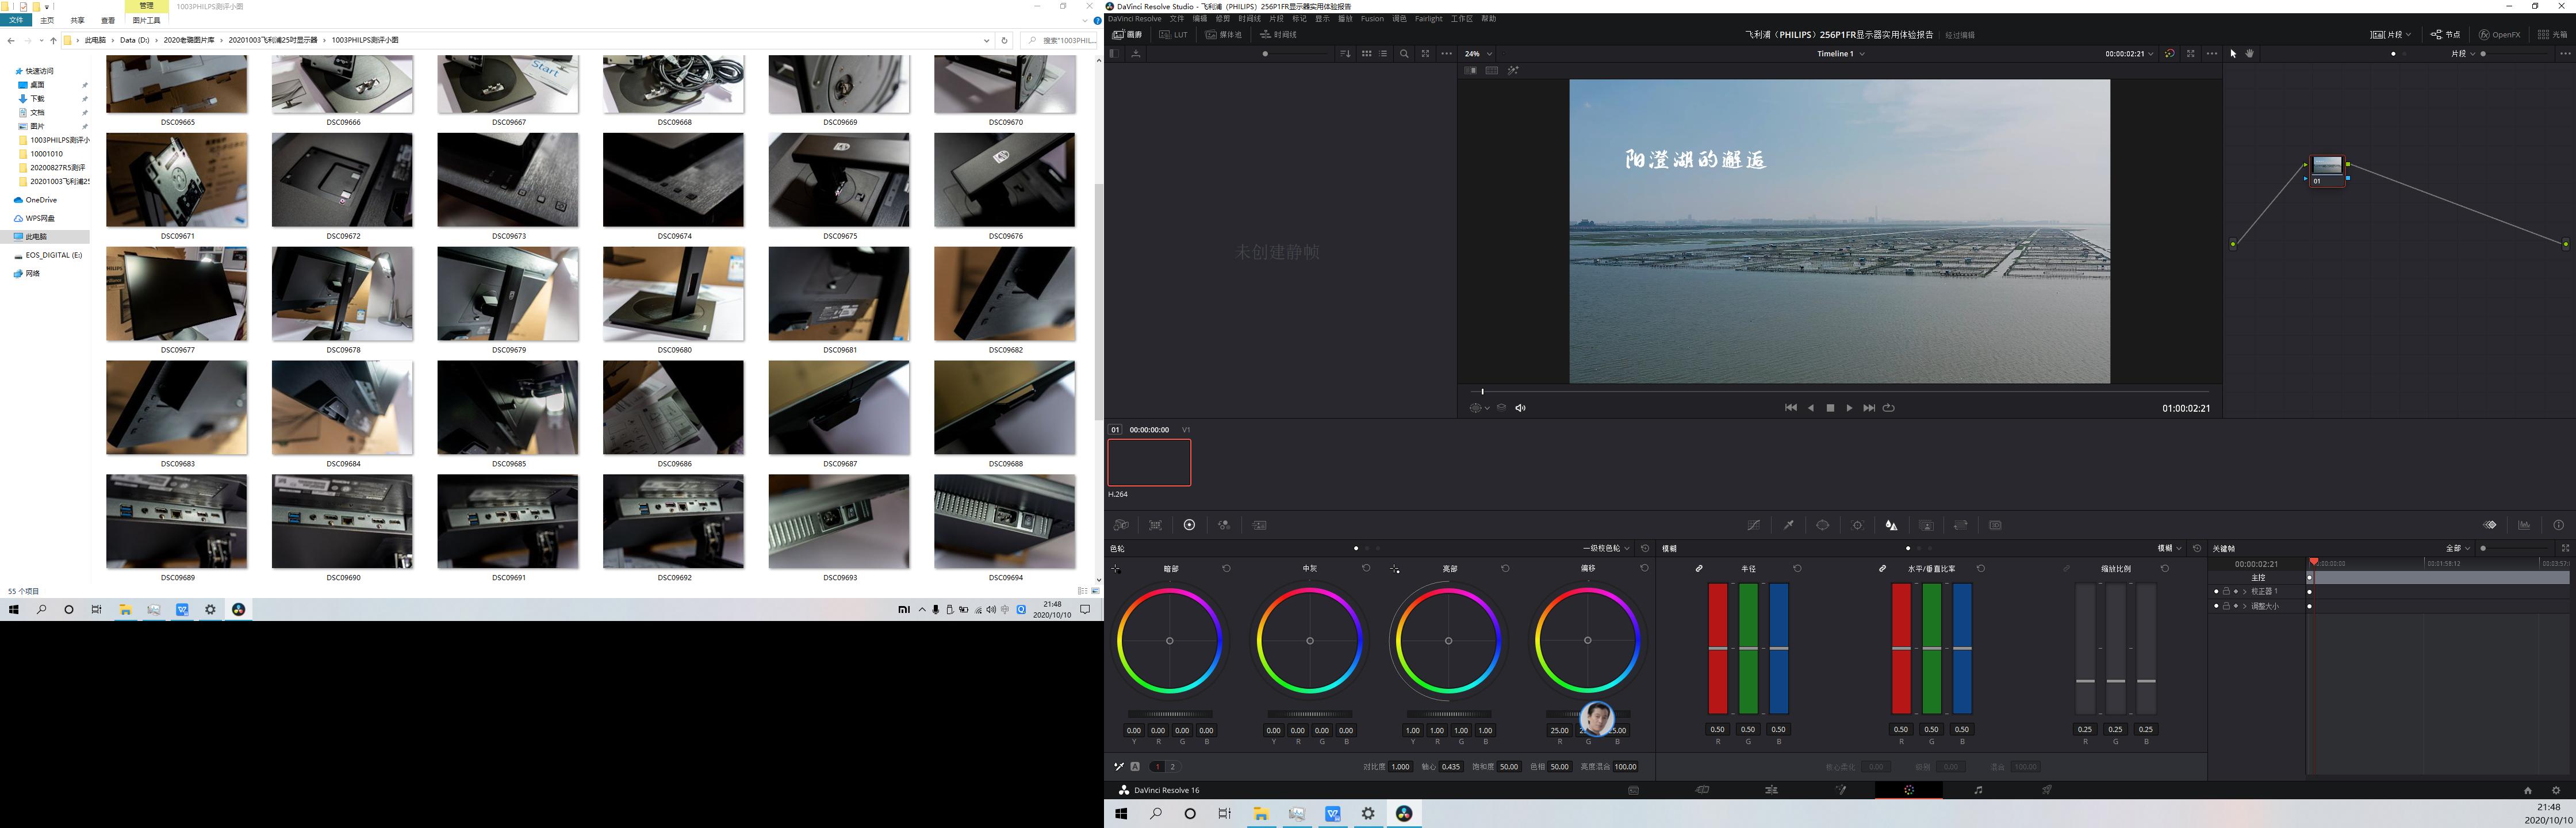Open the Curves palette icon
This screenshot has height=828, width=2576.
coord(1753,525)
